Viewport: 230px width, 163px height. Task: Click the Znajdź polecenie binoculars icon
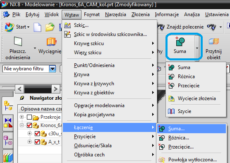[x=161, y=27]
